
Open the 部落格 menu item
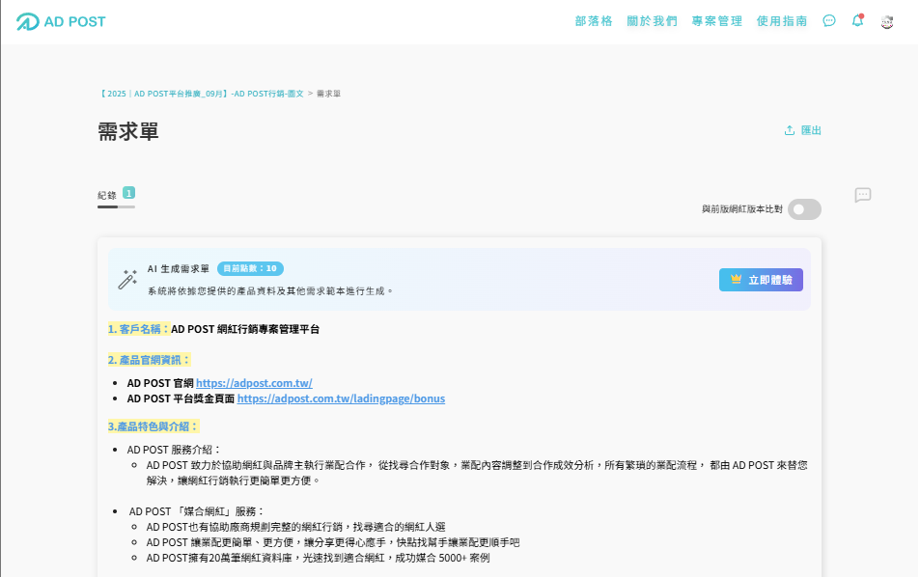click(x=593, y=21)
